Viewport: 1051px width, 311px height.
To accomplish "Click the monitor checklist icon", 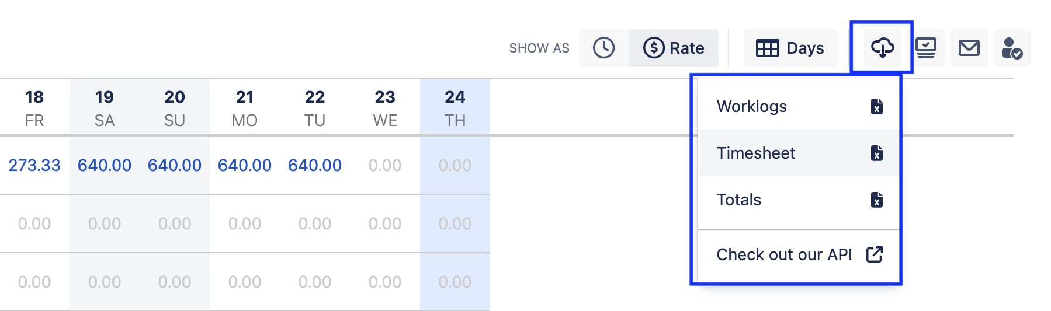I will point(926,48).
